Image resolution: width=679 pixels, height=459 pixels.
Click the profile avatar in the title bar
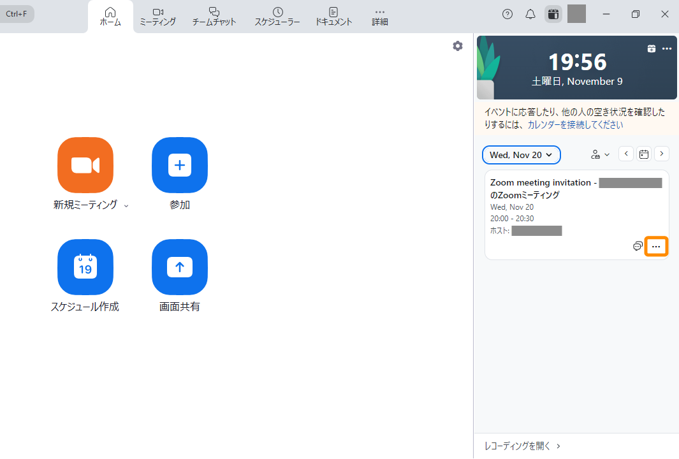tap(576, 14)
